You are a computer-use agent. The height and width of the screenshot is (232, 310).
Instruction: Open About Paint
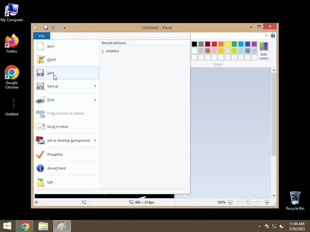66,168
